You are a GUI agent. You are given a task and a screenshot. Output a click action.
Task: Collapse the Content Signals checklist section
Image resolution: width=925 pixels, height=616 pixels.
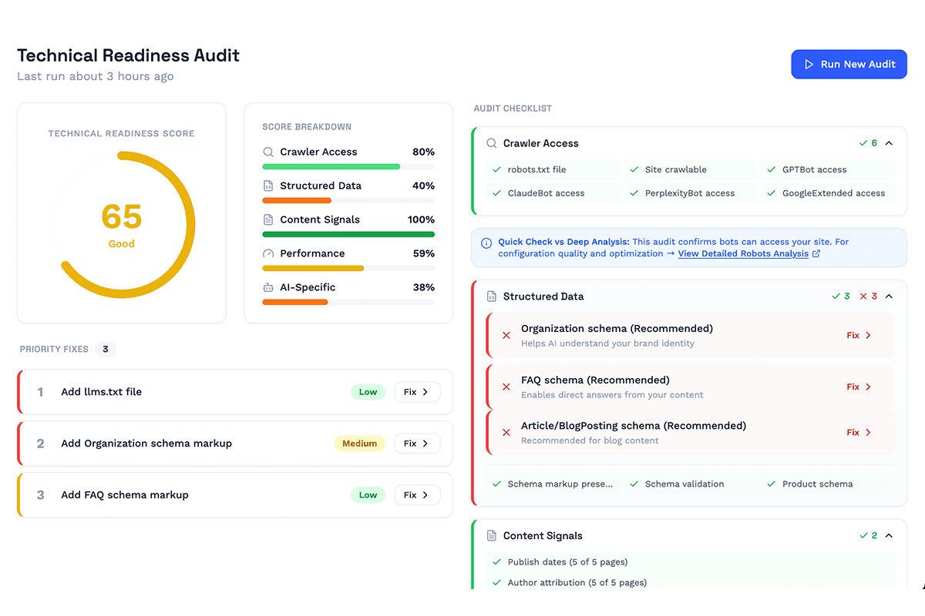coord(890,535)
